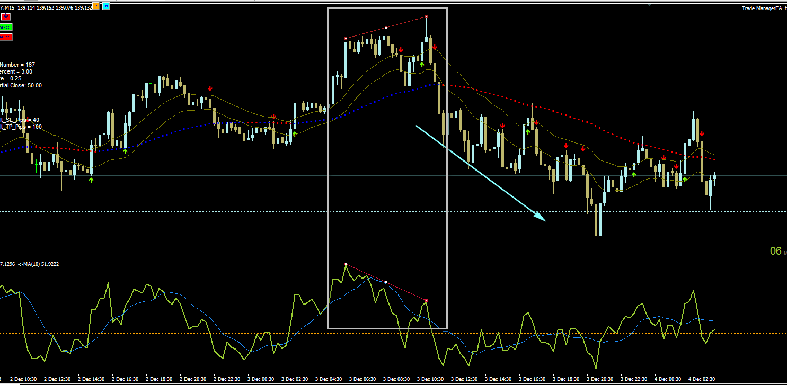Click the '3 Dec 14:30' time label

[497, 379]
